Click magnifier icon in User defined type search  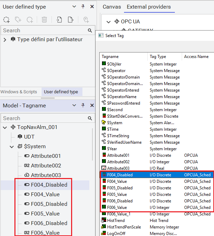pyautogui.click(x=90, y=31)
